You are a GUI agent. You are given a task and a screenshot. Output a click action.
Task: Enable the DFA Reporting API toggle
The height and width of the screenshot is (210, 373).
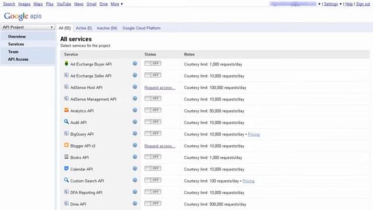(153, 192)
